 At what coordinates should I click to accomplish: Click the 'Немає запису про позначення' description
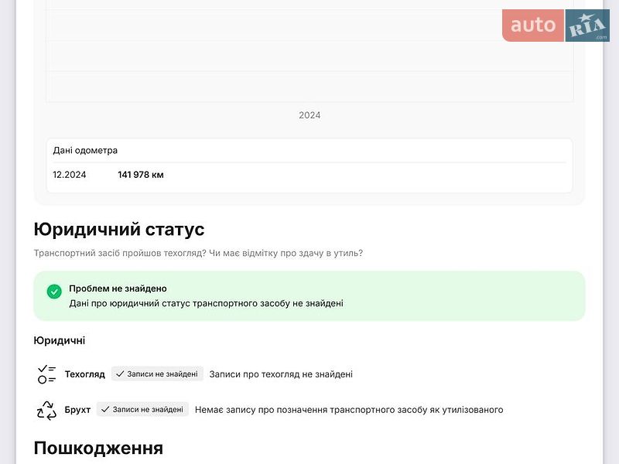pos(349,410)
